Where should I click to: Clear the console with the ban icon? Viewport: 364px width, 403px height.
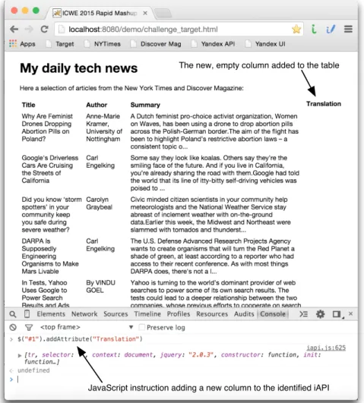[x=13, y=327]
